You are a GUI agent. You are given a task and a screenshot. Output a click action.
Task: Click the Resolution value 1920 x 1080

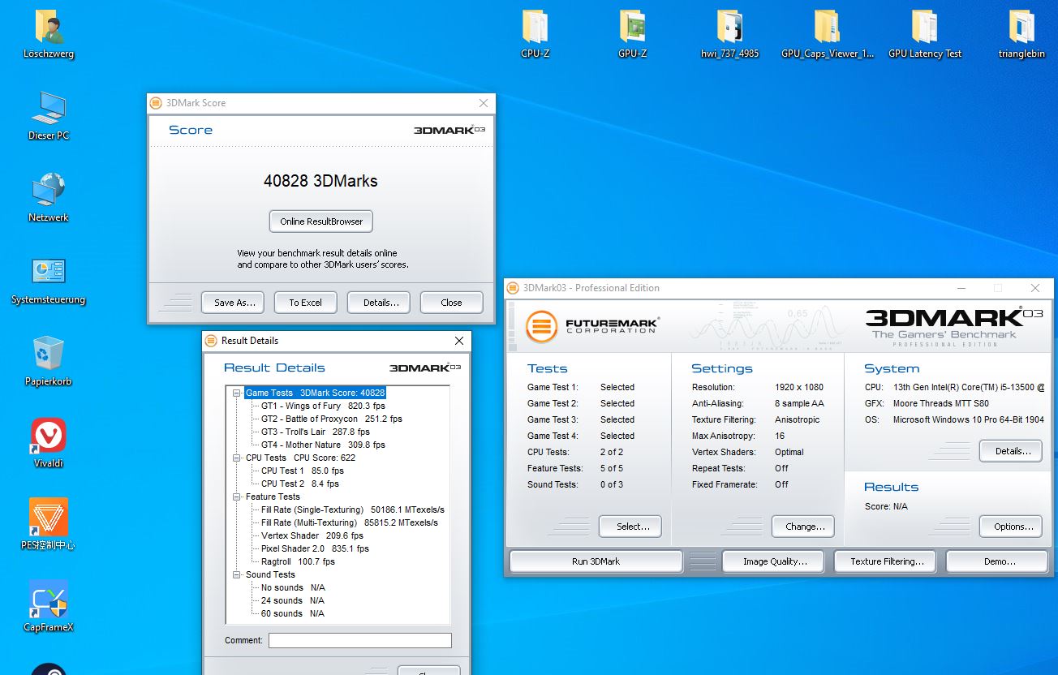point(798,387)
